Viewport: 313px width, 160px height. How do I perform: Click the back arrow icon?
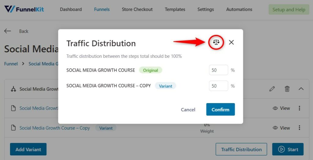[x=8, y=31]
